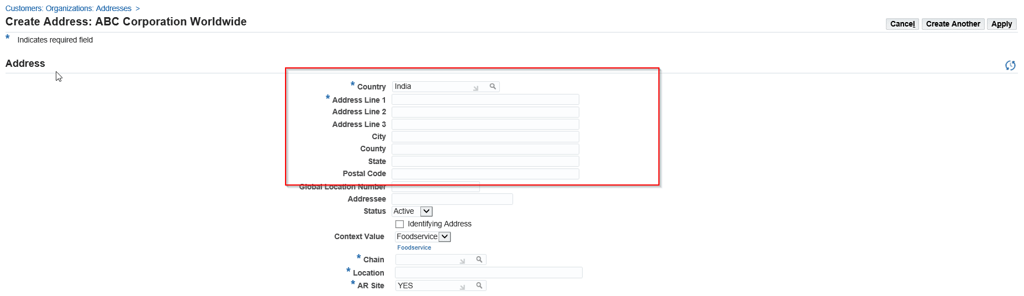Click the Context Value label
The image size is (1024, 296).
tap(359, 236)
